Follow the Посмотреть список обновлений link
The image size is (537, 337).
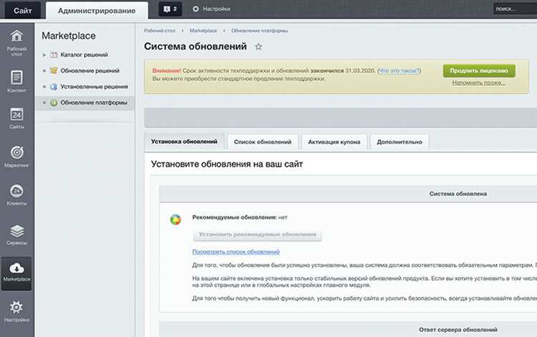[236, 252]
